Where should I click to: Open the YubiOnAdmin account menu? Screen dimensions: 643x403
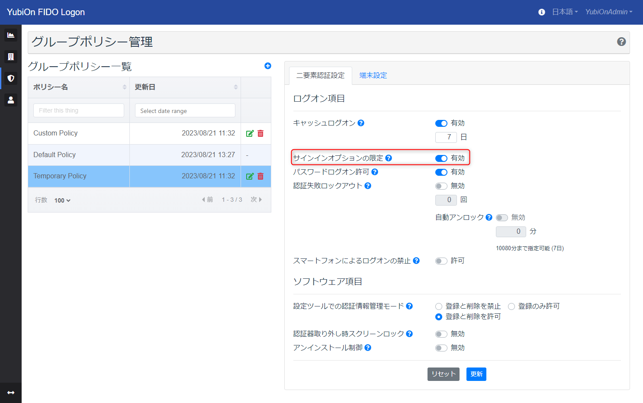609,12
